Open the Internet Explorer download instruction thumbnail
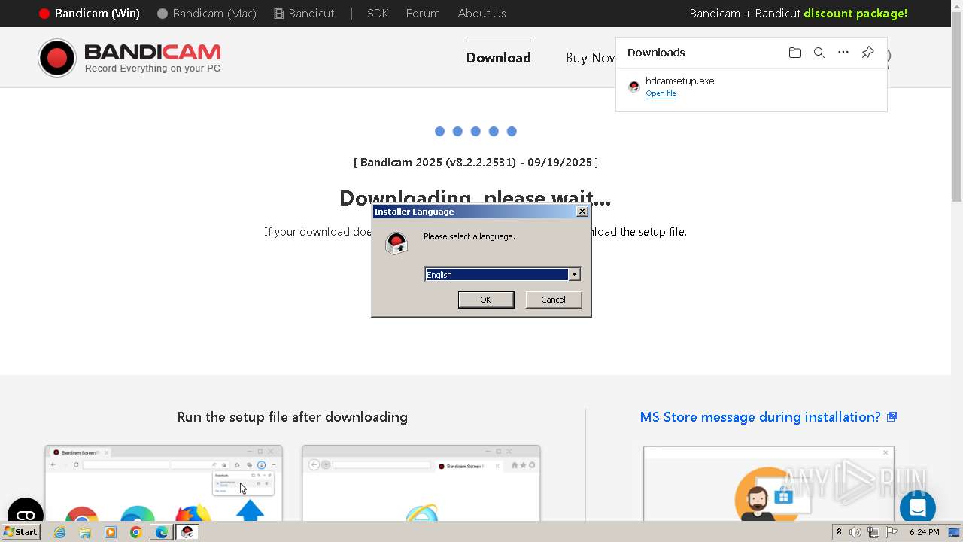 (421, 483)
